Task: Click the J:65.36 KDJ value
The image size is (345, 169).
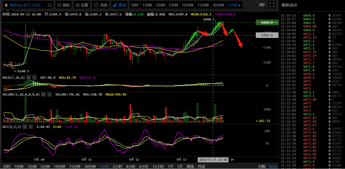Action: 71,127
